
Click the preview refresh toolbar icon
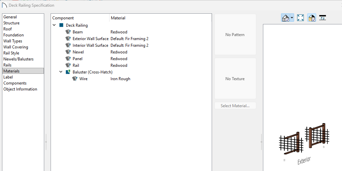(x=322, y=18)
